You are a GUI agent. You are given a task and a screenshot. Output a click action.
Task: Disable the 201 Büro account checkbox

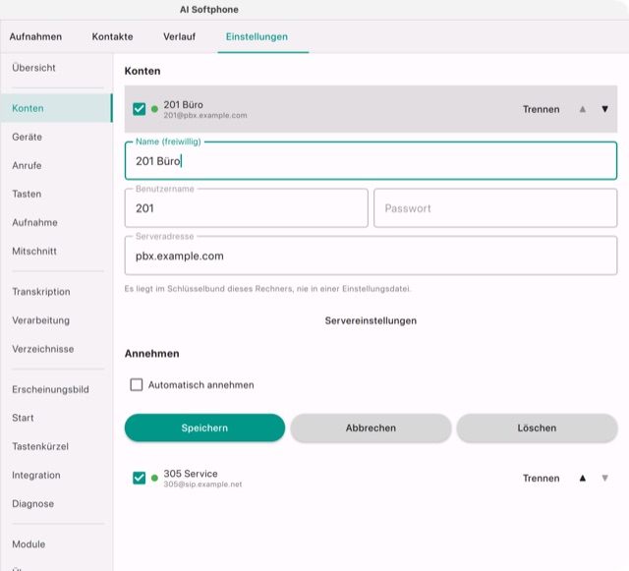(140, 109)
